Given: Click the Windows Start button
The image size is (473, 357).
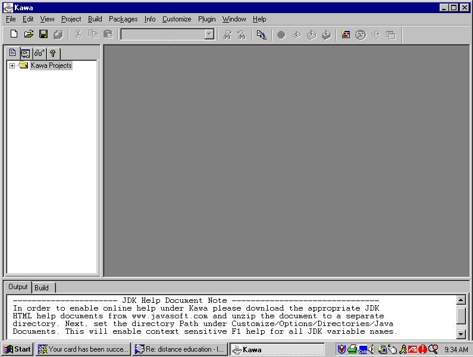Looking at the screenshot, I should [17, 349].
